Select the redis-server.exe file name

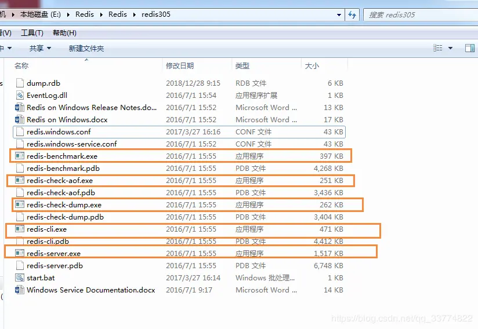53,253
